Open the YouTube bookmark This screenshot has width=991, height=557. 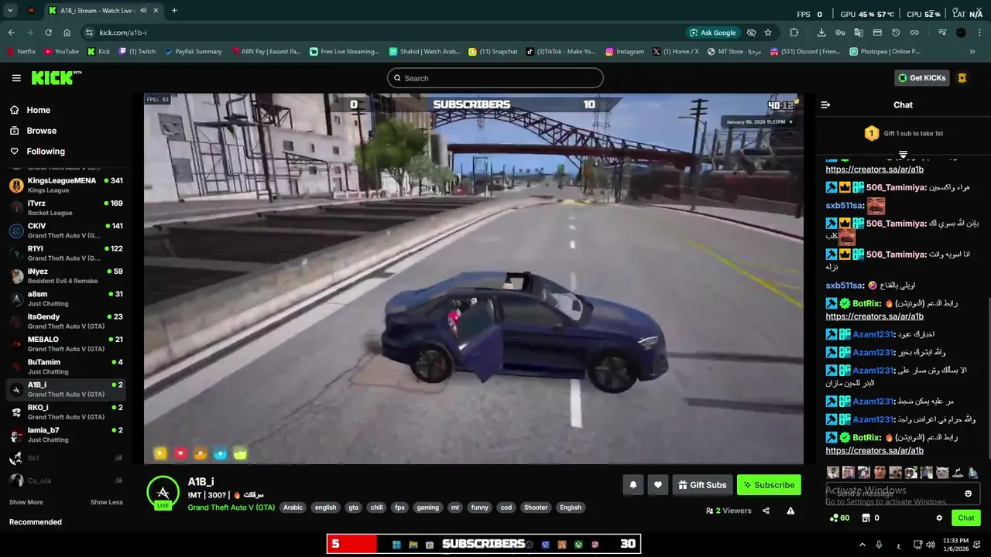[61, 52]
